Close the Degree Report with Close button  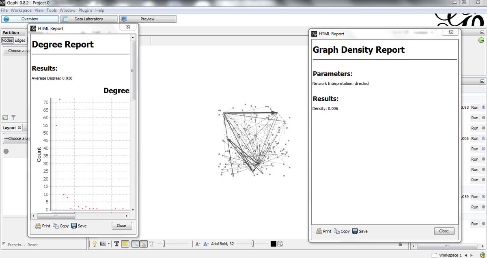(x=121, y=226)
